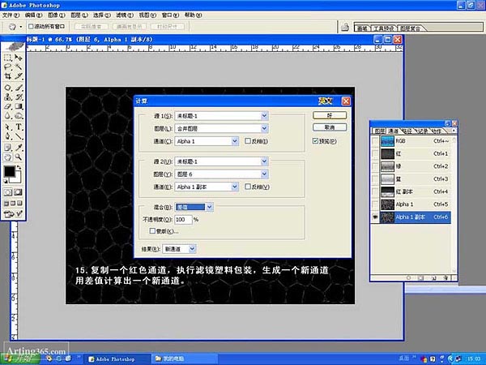Click the 好 OK button
486x365 pixels.
[x=330, y=115]
